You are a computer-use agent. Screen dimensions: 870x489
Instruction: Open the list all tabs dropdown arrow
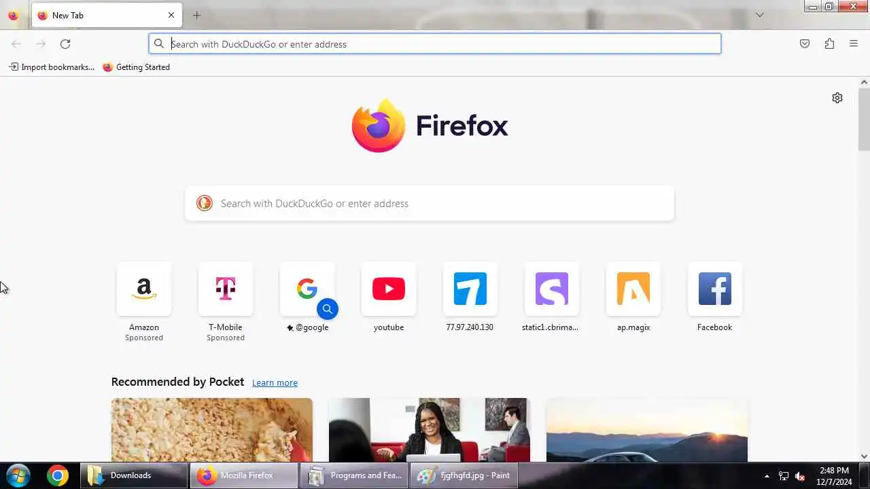760,15
